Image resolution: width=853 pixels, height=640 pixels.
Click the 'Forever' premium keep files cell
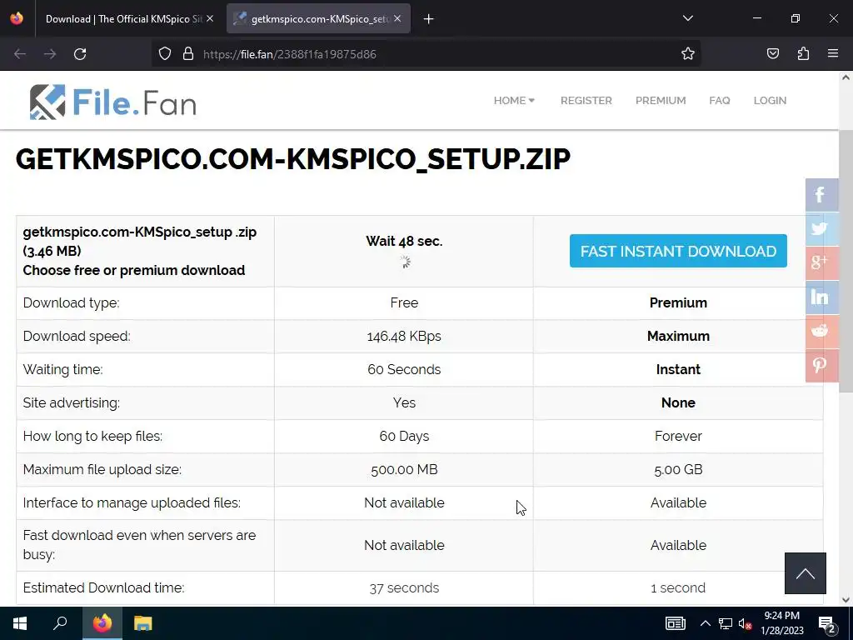(x=678, y=437)
